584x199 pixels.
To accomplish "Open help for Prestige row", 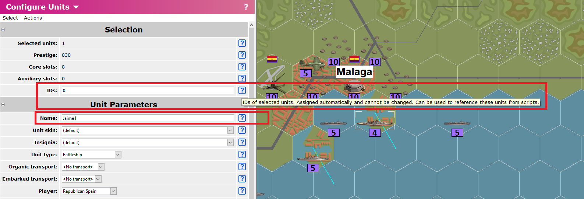I will [x=242, y=55].
